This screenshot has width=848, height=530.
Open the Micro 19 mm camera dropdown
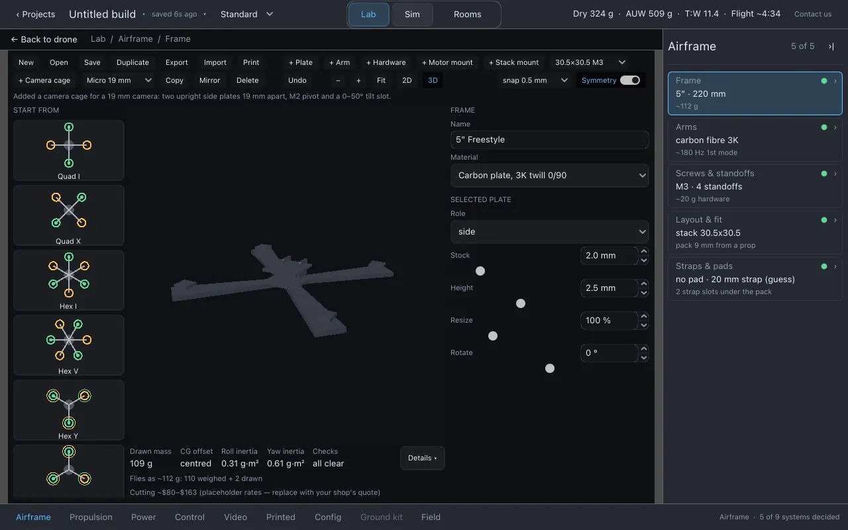point(119,80)
